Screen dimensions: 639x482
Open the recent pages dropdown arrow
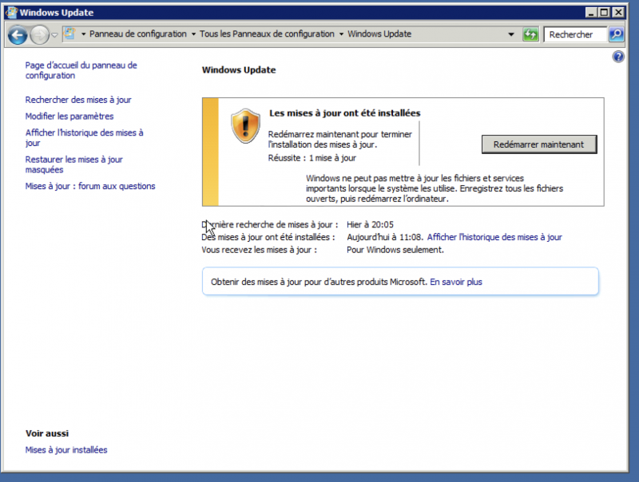(x=54, y=35)
